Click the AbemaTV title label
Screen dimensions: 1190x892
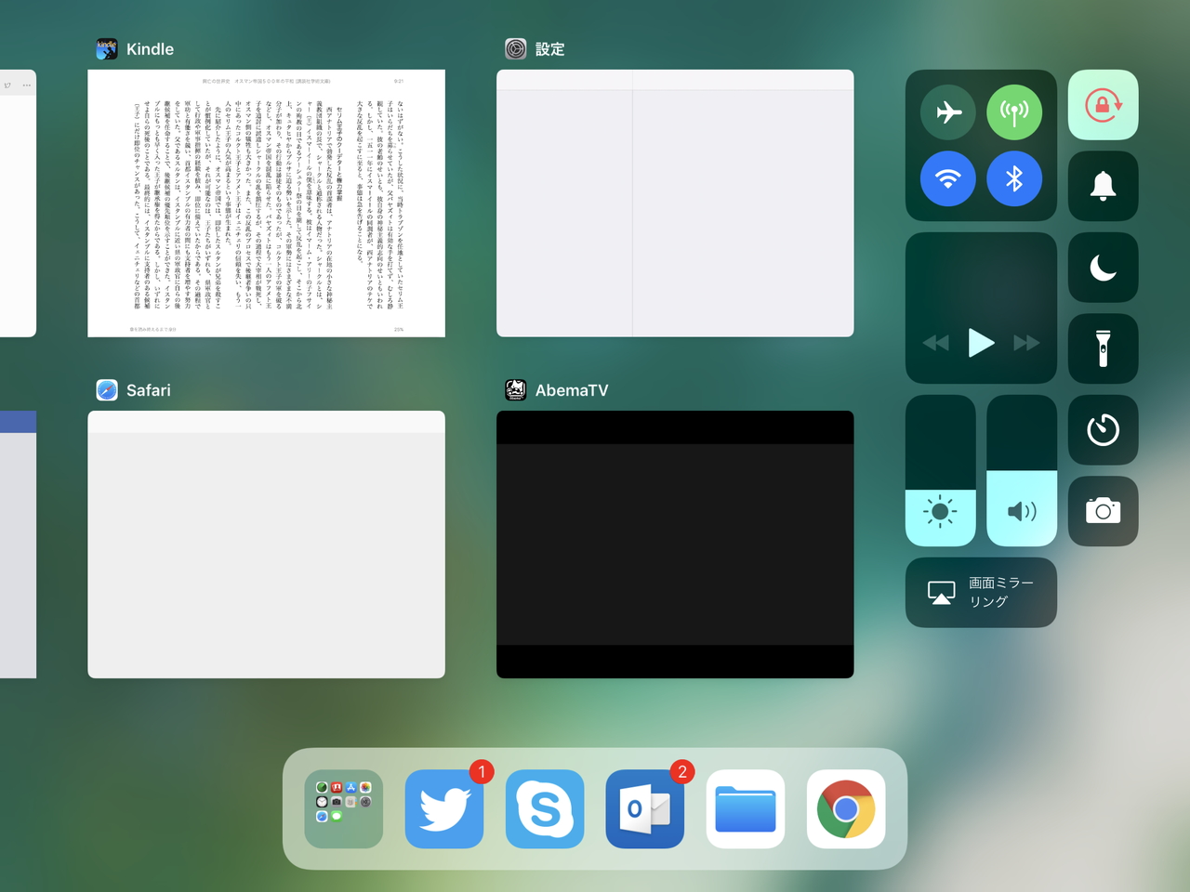[x=572, y=390]
